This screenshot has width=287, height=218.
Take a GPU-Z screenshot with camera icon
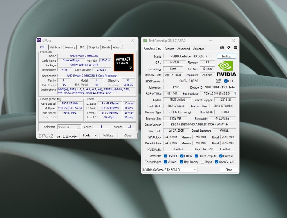[222, 47]
